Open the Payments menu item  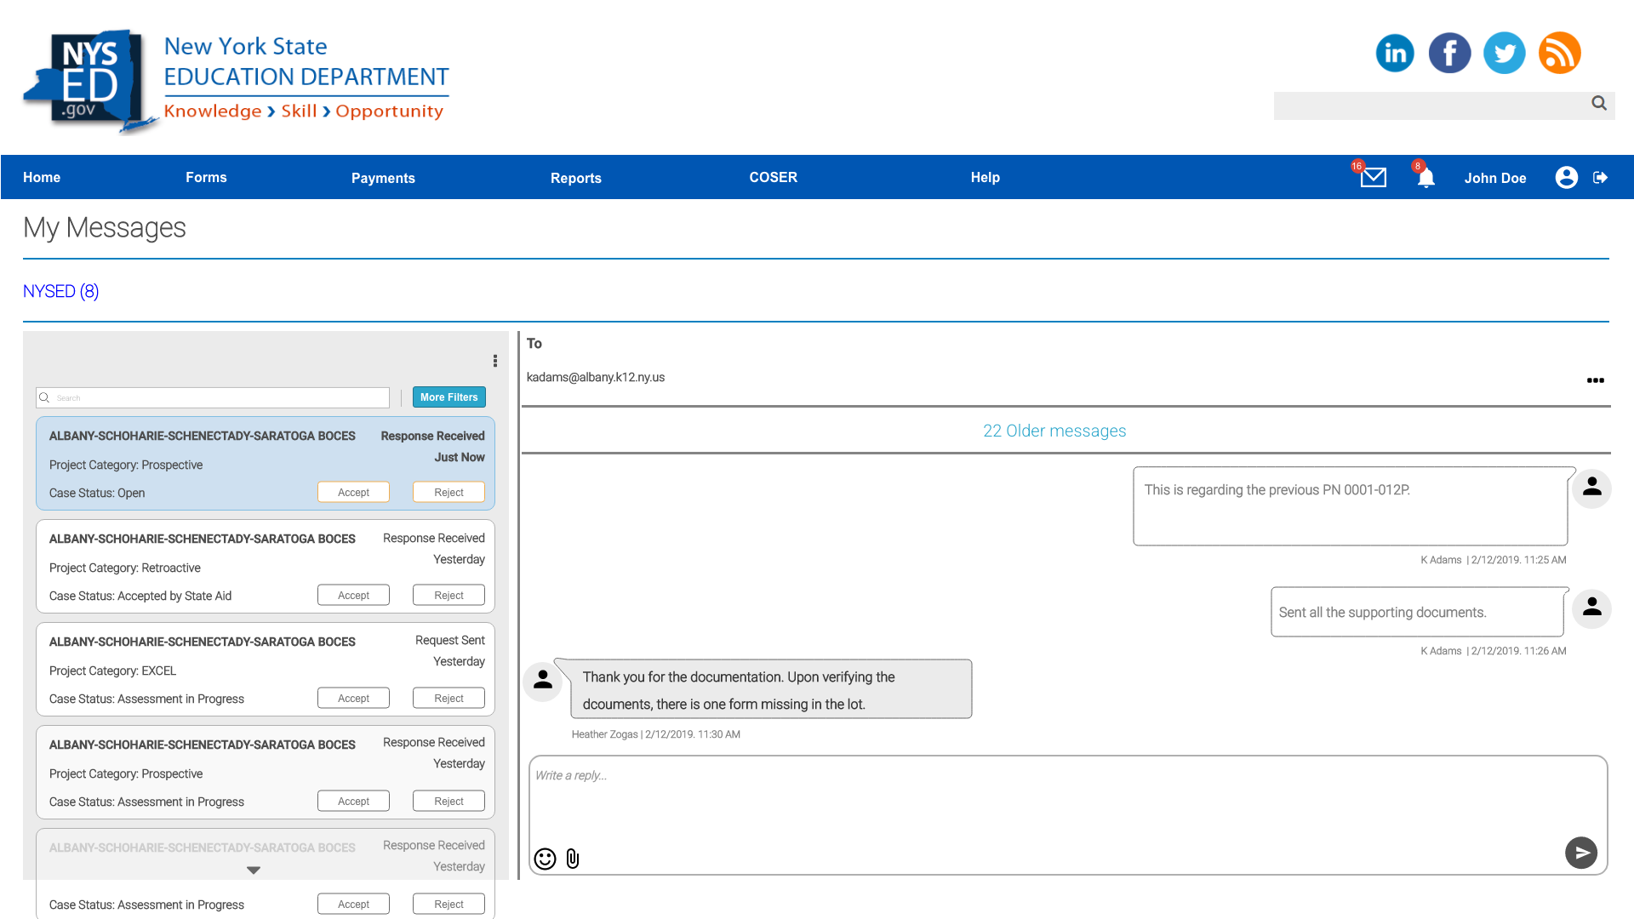pos(383,178)
